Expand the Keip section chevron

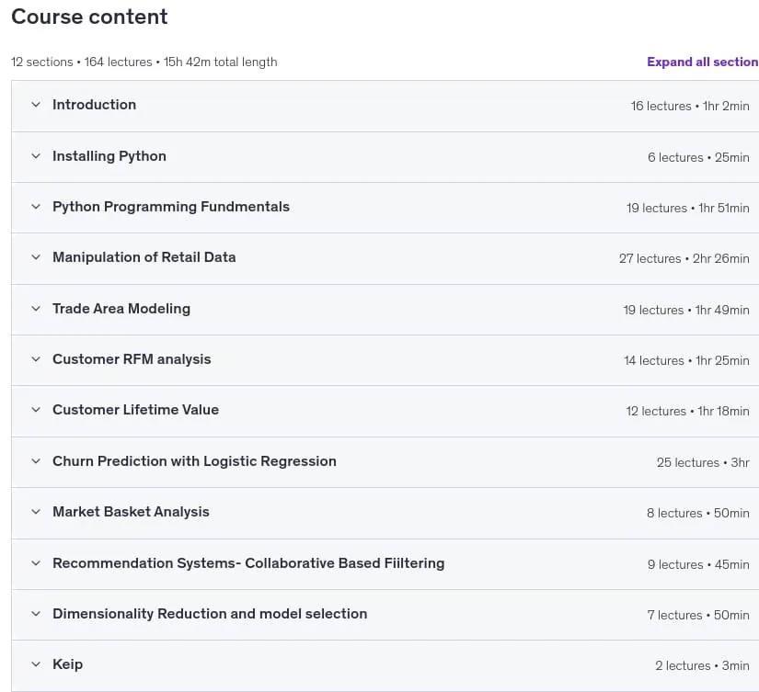pos(36,664)
